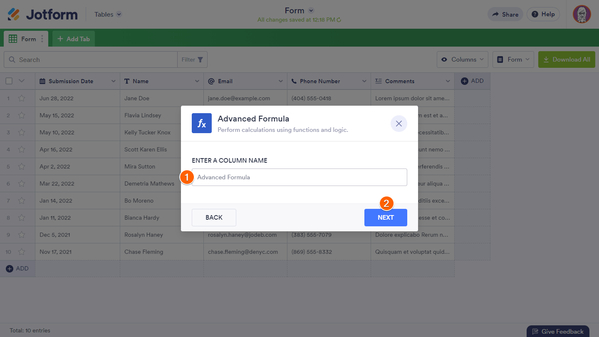
Task: Star the Nov 17, 2021 row
Action: point(22,252)
